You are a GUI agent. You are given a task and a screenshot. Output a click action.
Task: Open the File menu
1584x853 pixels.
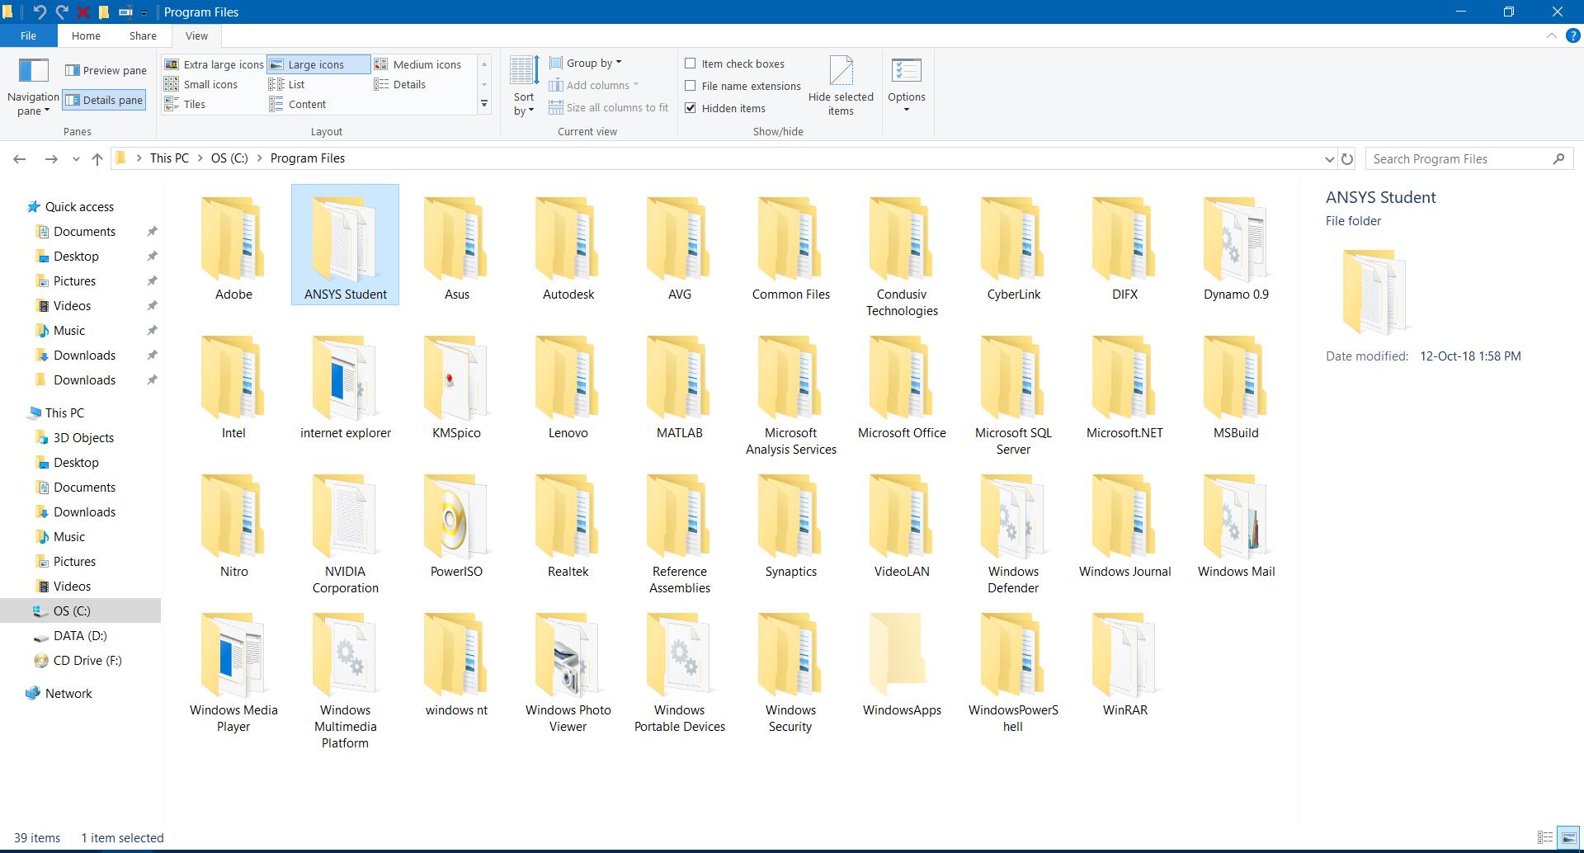click(x=28, y=35)
